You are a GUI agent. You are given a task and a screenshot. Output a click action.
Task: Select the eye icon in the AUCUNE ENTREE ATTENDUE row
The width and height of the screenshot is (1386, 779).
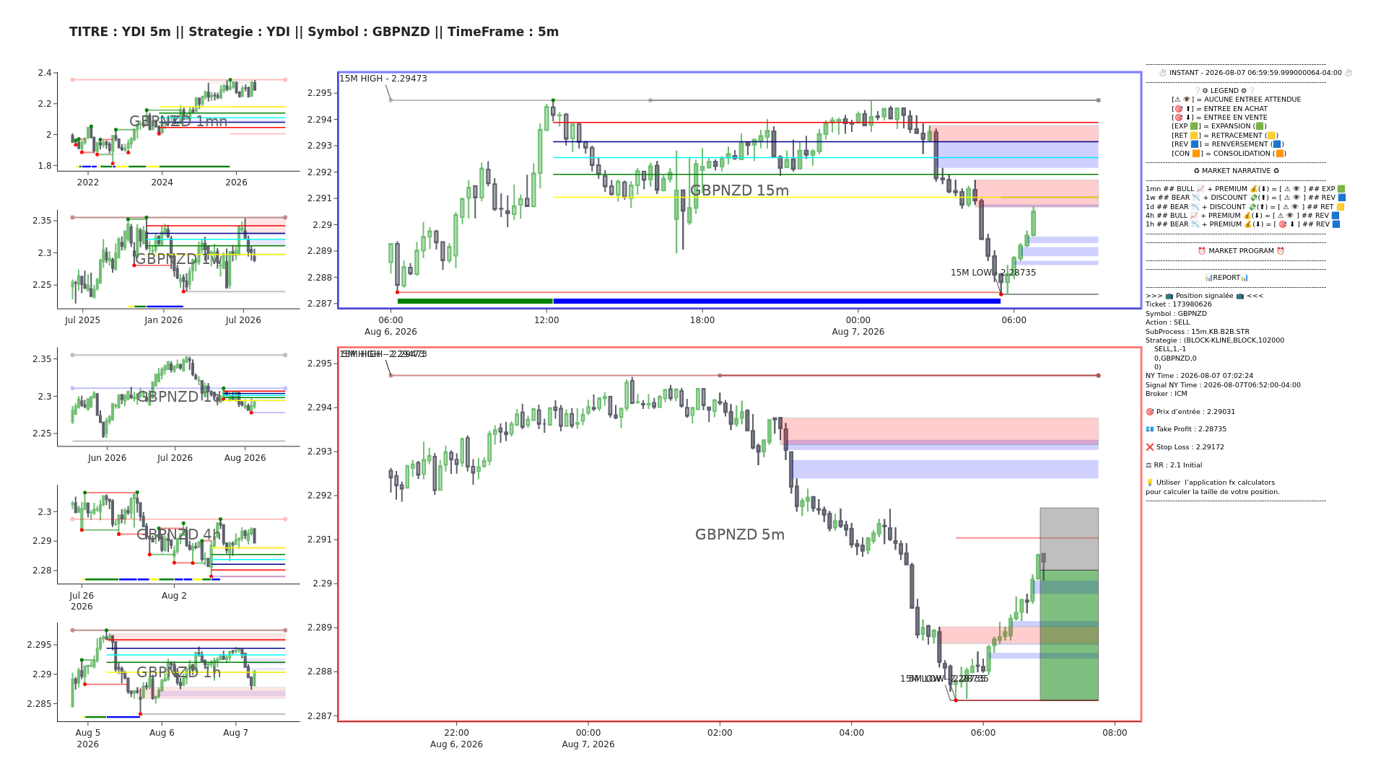[x=1186, y=100]
